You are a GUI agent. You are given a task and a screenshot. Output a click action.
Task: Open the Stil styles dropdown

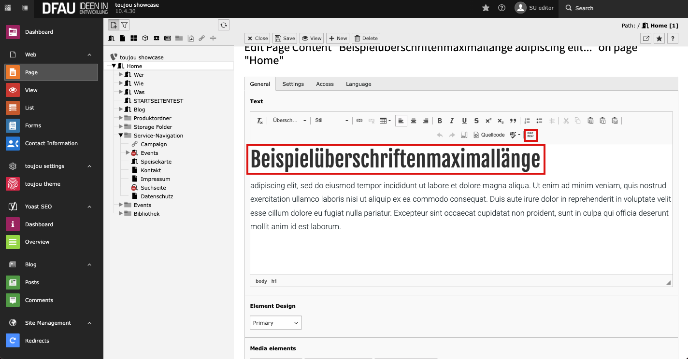(331, 121)
